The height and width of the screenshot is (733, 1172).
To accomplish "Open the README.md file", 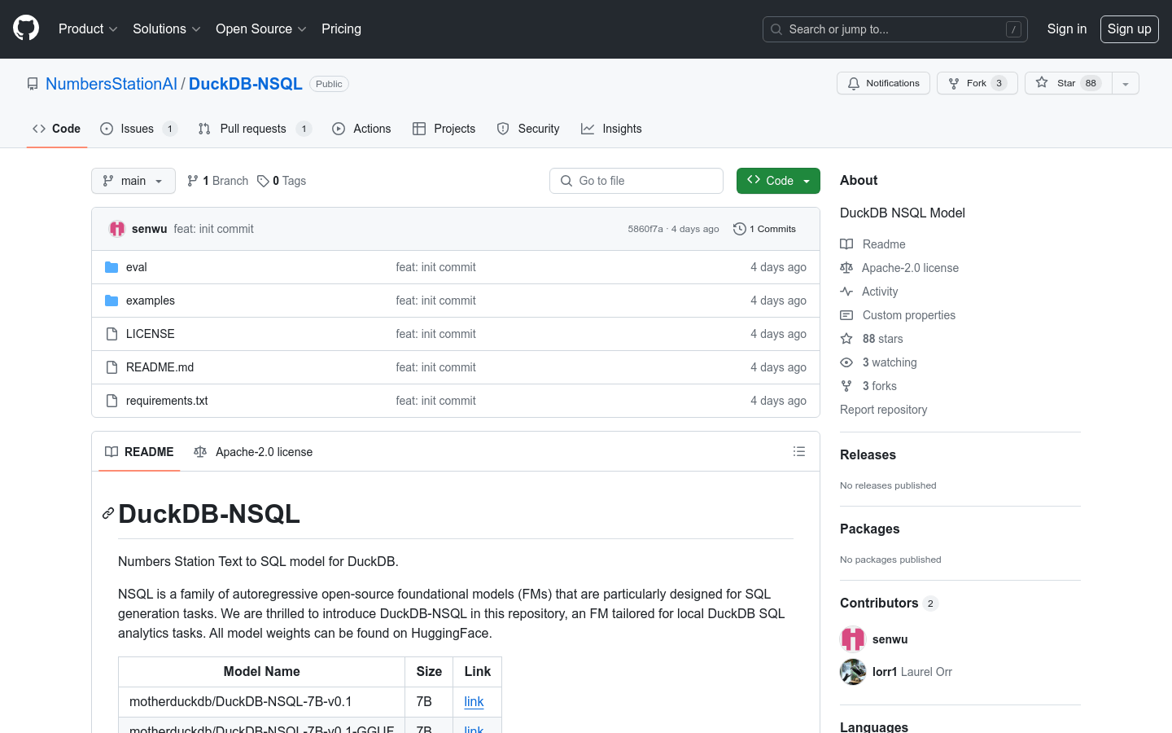I will coord(160,367).
